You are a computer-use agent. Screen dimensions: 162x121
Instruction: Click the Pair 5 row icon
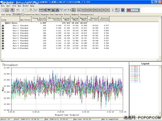click(3, 36)
